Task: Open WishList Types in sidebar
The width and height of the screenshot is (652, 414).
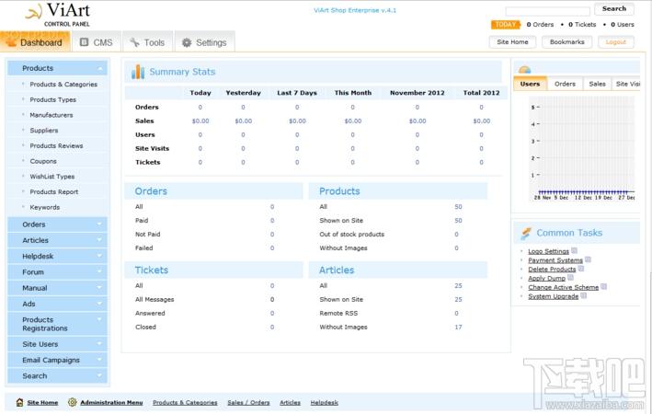Action: [x=52, y=177]
